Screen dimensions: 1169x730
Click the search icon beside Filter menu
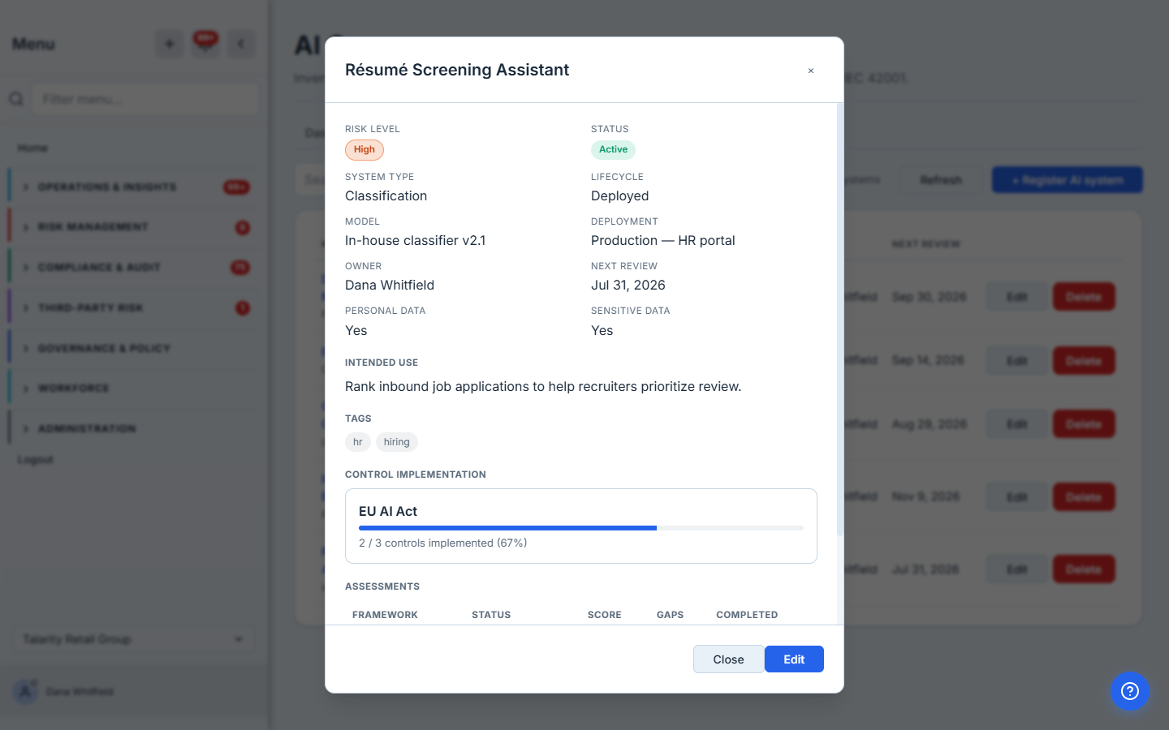point(16,99)
